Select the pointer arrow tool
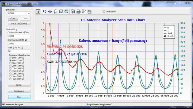 (x=38, y=12)
